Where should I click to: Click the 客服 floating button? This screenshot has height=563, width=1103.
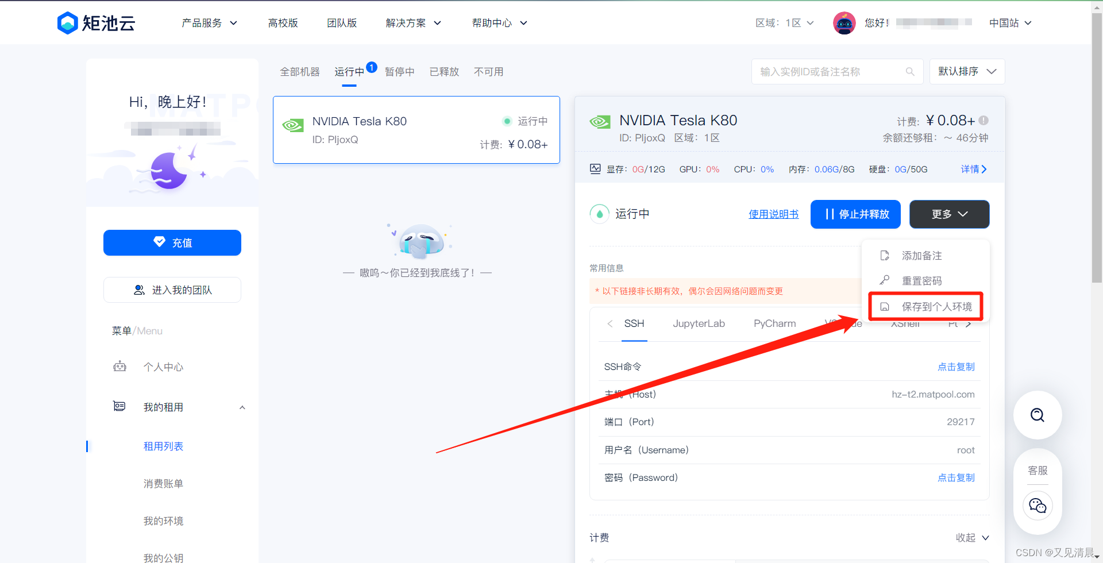(x=1038, y=471)
